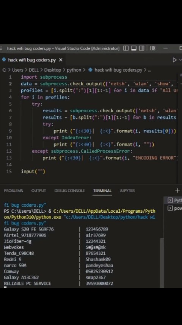This screenshot has height=325, width=182.
Task: Click 'Galaxy A13C362' terminal entry
Action: tap(21, 277)
